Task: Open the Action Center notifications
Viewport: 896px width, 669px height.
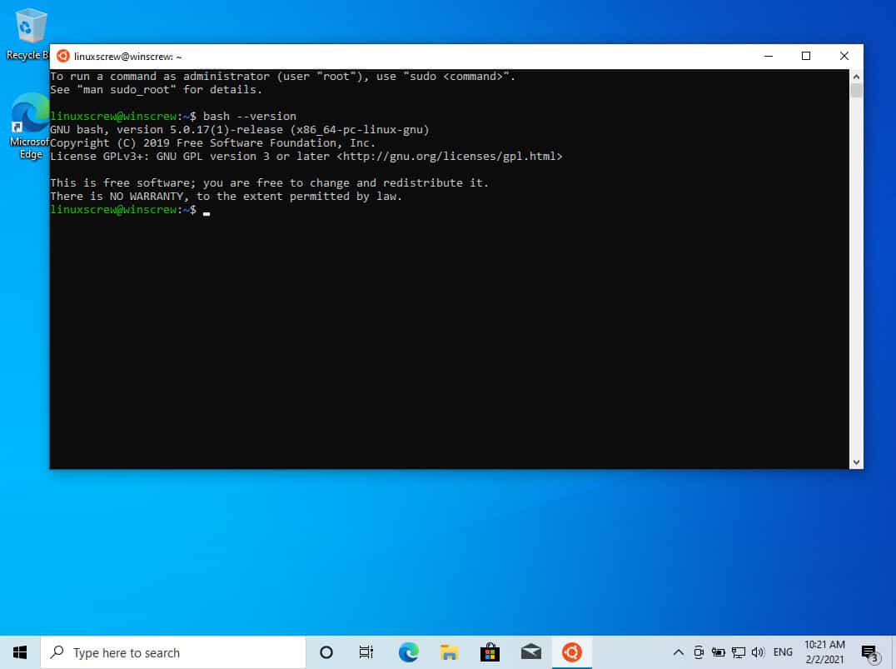Action: tap(869, 652)
